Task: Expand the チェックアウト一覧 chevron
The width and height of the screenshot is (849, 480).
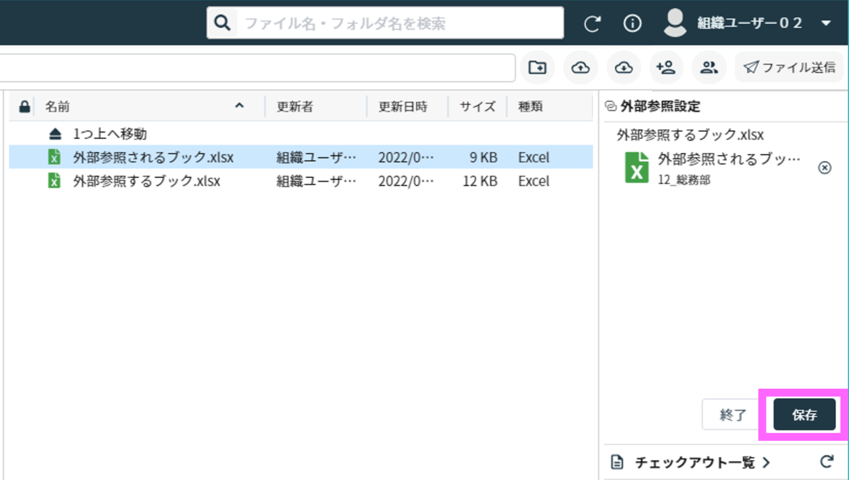Action: click(766, 462)
